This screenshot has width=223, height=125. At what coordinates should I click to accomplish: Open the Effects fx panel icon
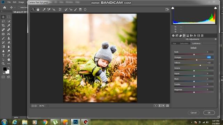tap(195, 35)
